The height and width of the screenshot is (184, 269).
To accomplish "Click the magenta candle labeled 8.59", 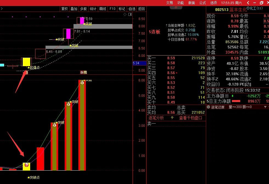I will 82,21.
